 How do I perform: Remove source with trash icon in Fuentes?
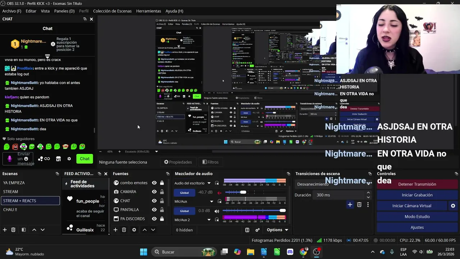pyautogui.click(x=124, y=230)
